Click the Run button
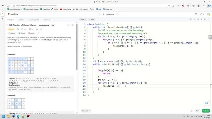 (x=198, y=111)
